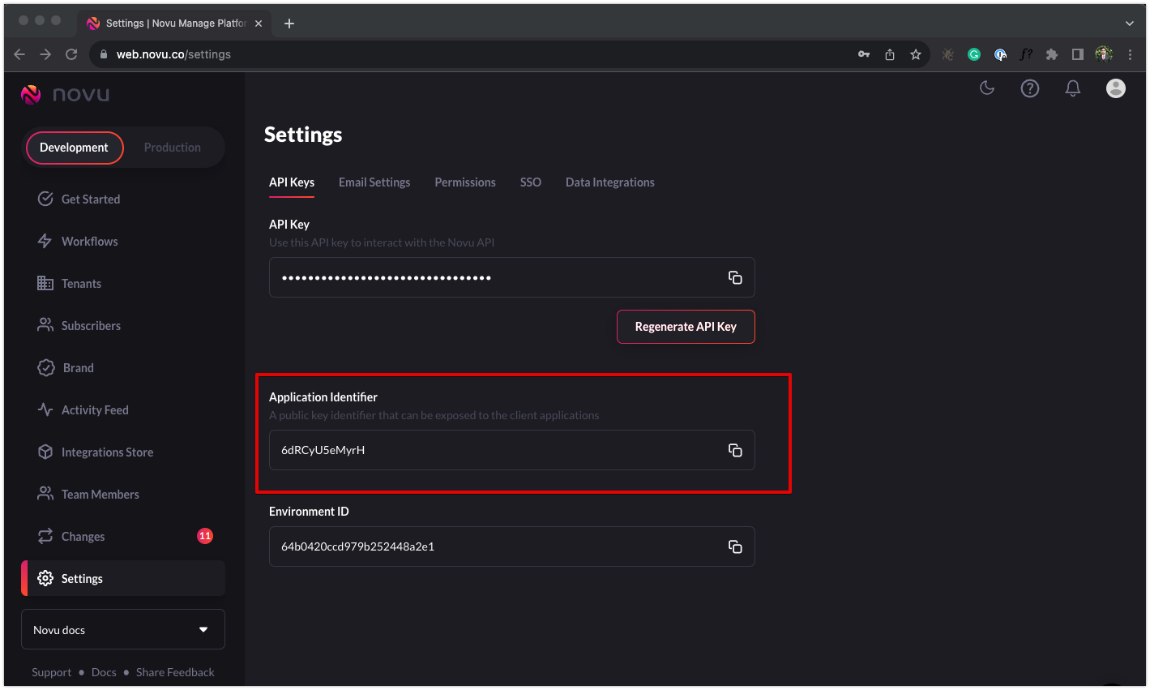Click the Environment ID field
Viewport: 1150px width, 690px height.
[512, 546]
